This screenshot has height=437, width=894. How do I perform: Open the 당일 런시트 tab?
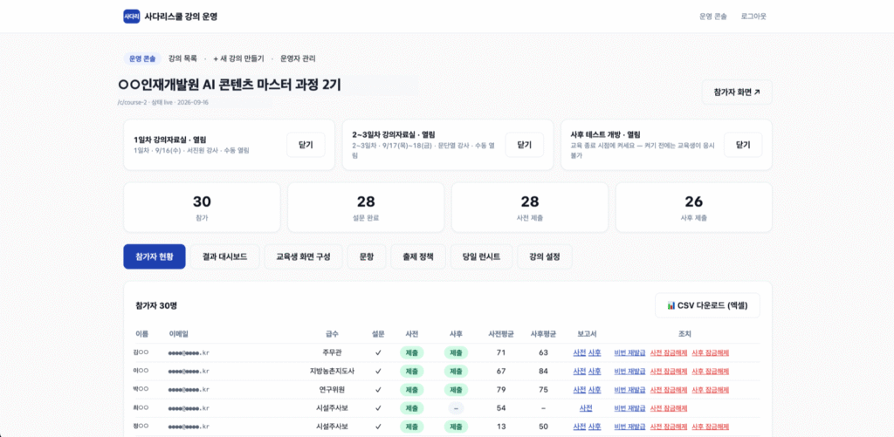[x=482, y=256]
